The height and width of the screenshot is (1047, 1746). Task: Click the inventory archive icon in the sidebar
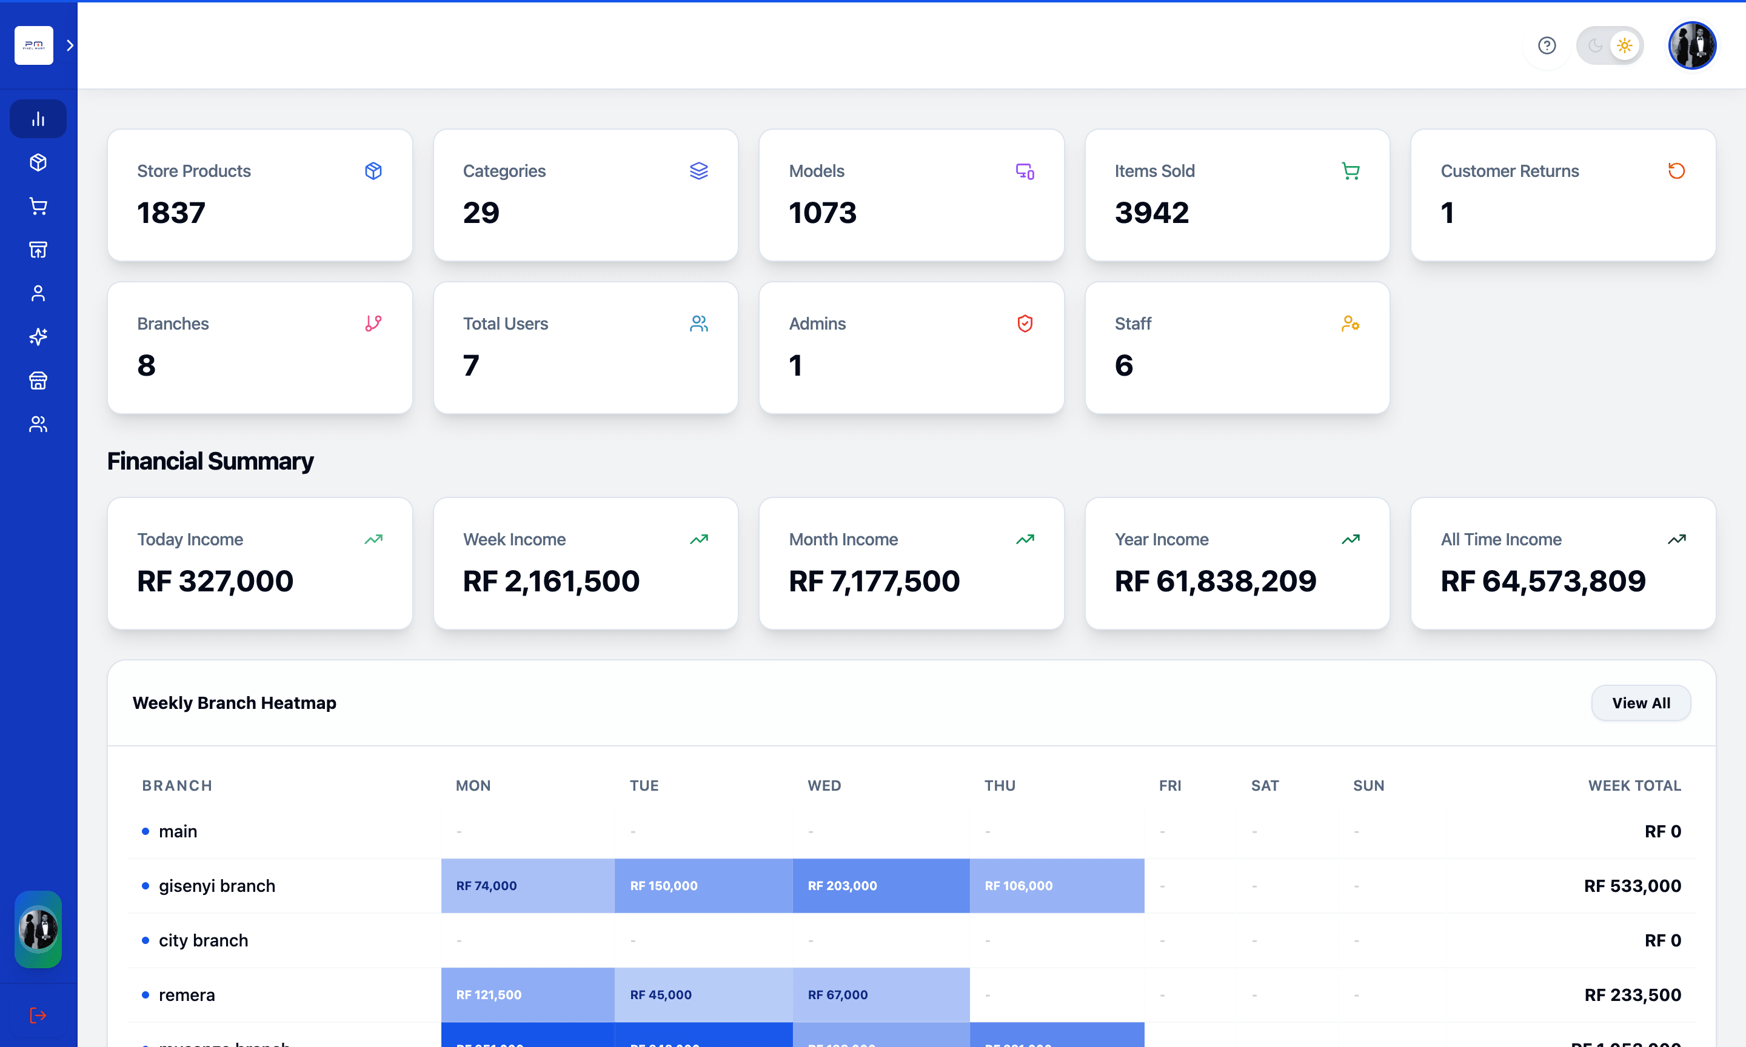tap(38, 249)
